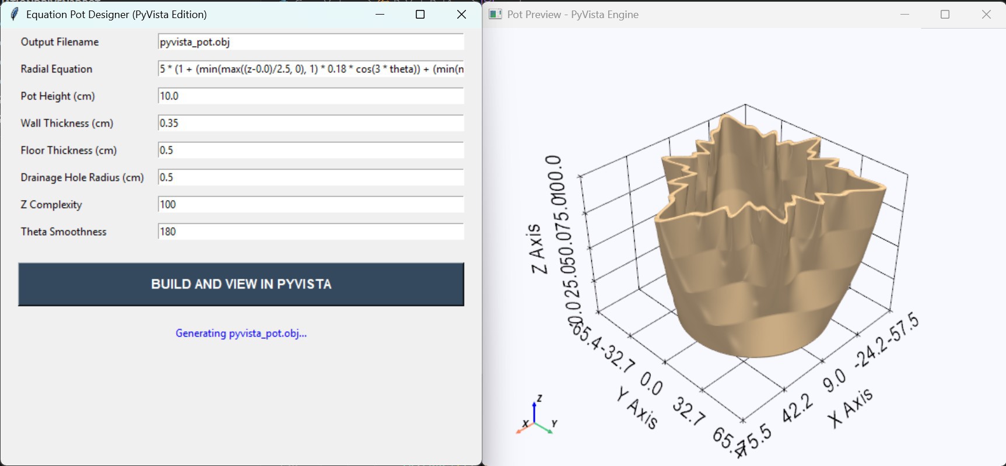
Task: Minimize the Equation Pot Designer window
Action: point(380,15)
